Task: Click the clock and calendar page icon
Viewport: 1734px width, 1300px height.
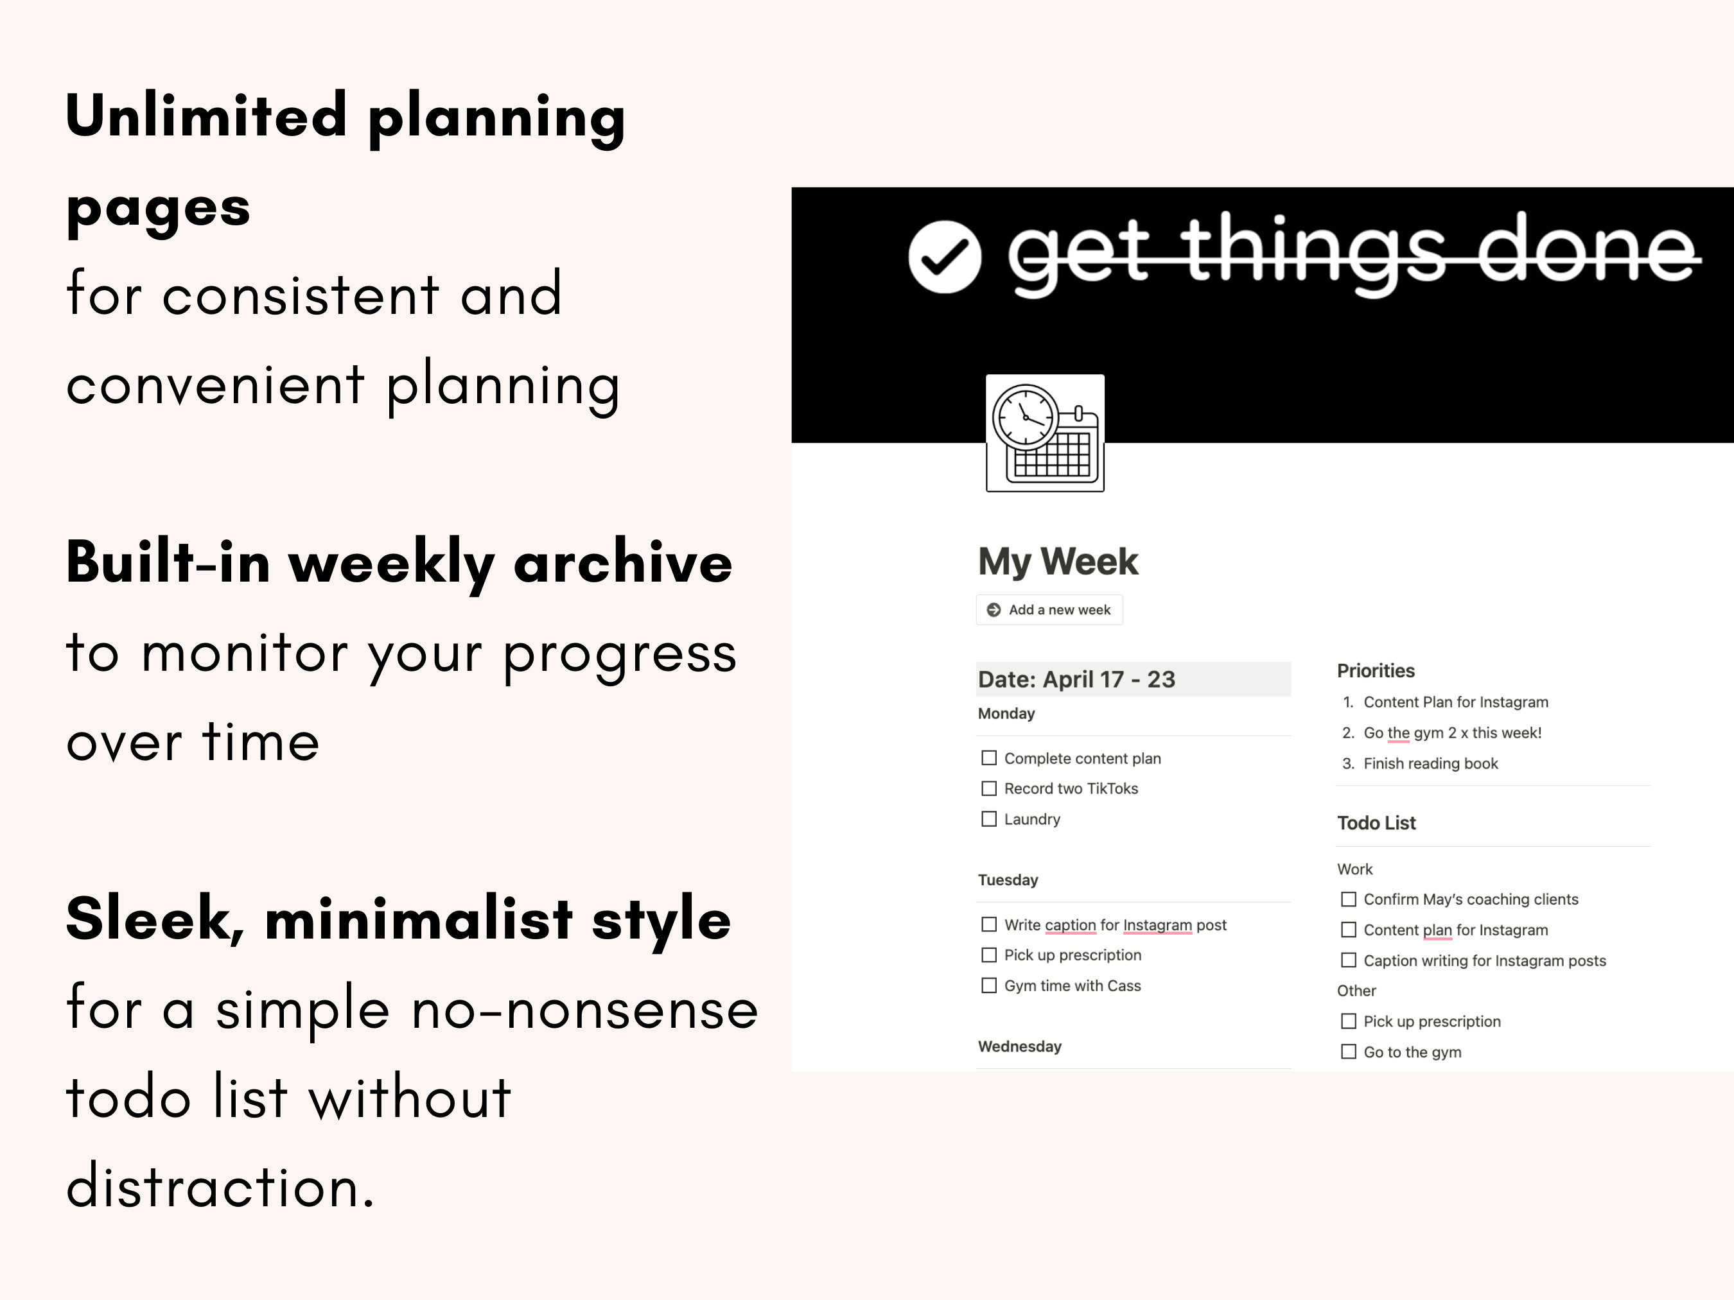Action: (x=1045, y=433)
